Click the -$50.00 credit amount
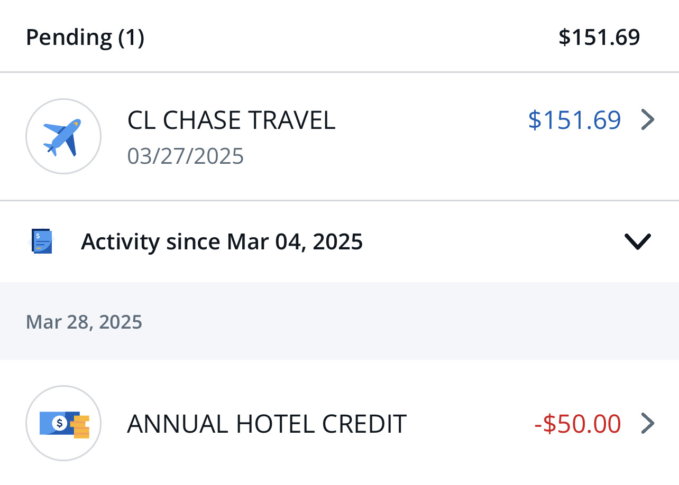The width and height of the screenshot is (679, 485). coord(576,423)
